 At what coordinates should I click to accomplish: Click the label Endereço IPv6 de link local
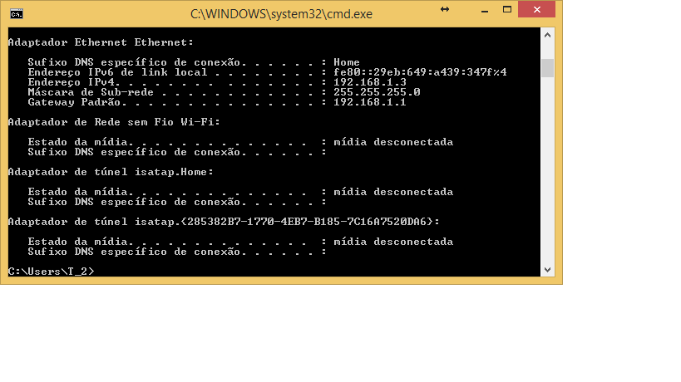118,72
